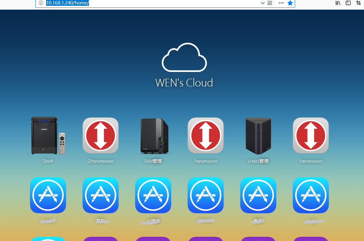
Task: Click App Store icon below QTransmission
Action: pyautogui.click(x=100, y=195)
